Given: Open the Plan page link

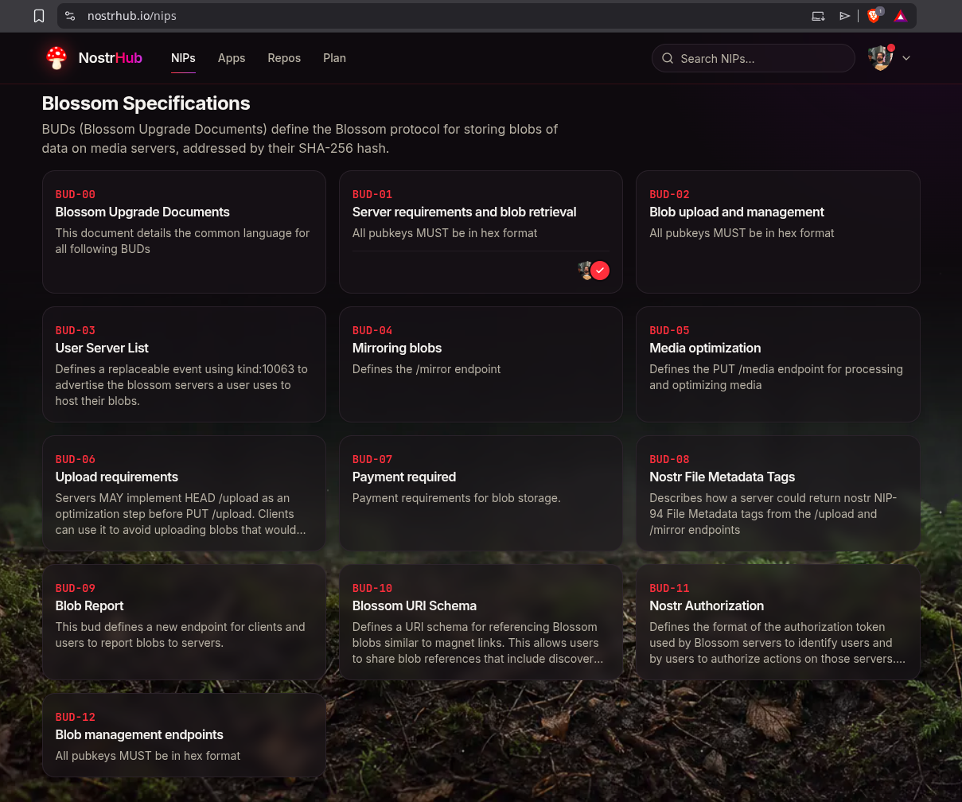Looking at the screenshot, I should click(x=334, y=58).
